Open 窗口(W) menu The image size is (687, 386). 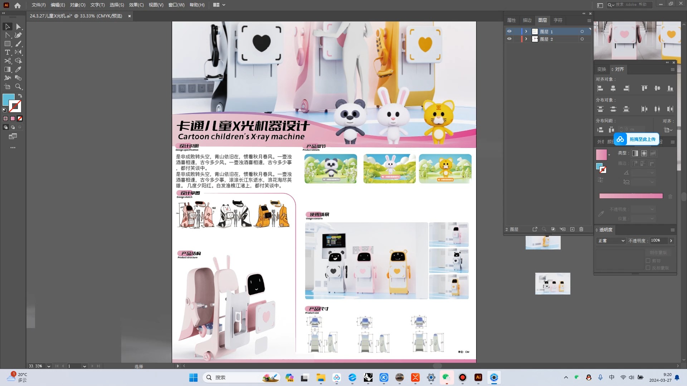tap(176, 5)
